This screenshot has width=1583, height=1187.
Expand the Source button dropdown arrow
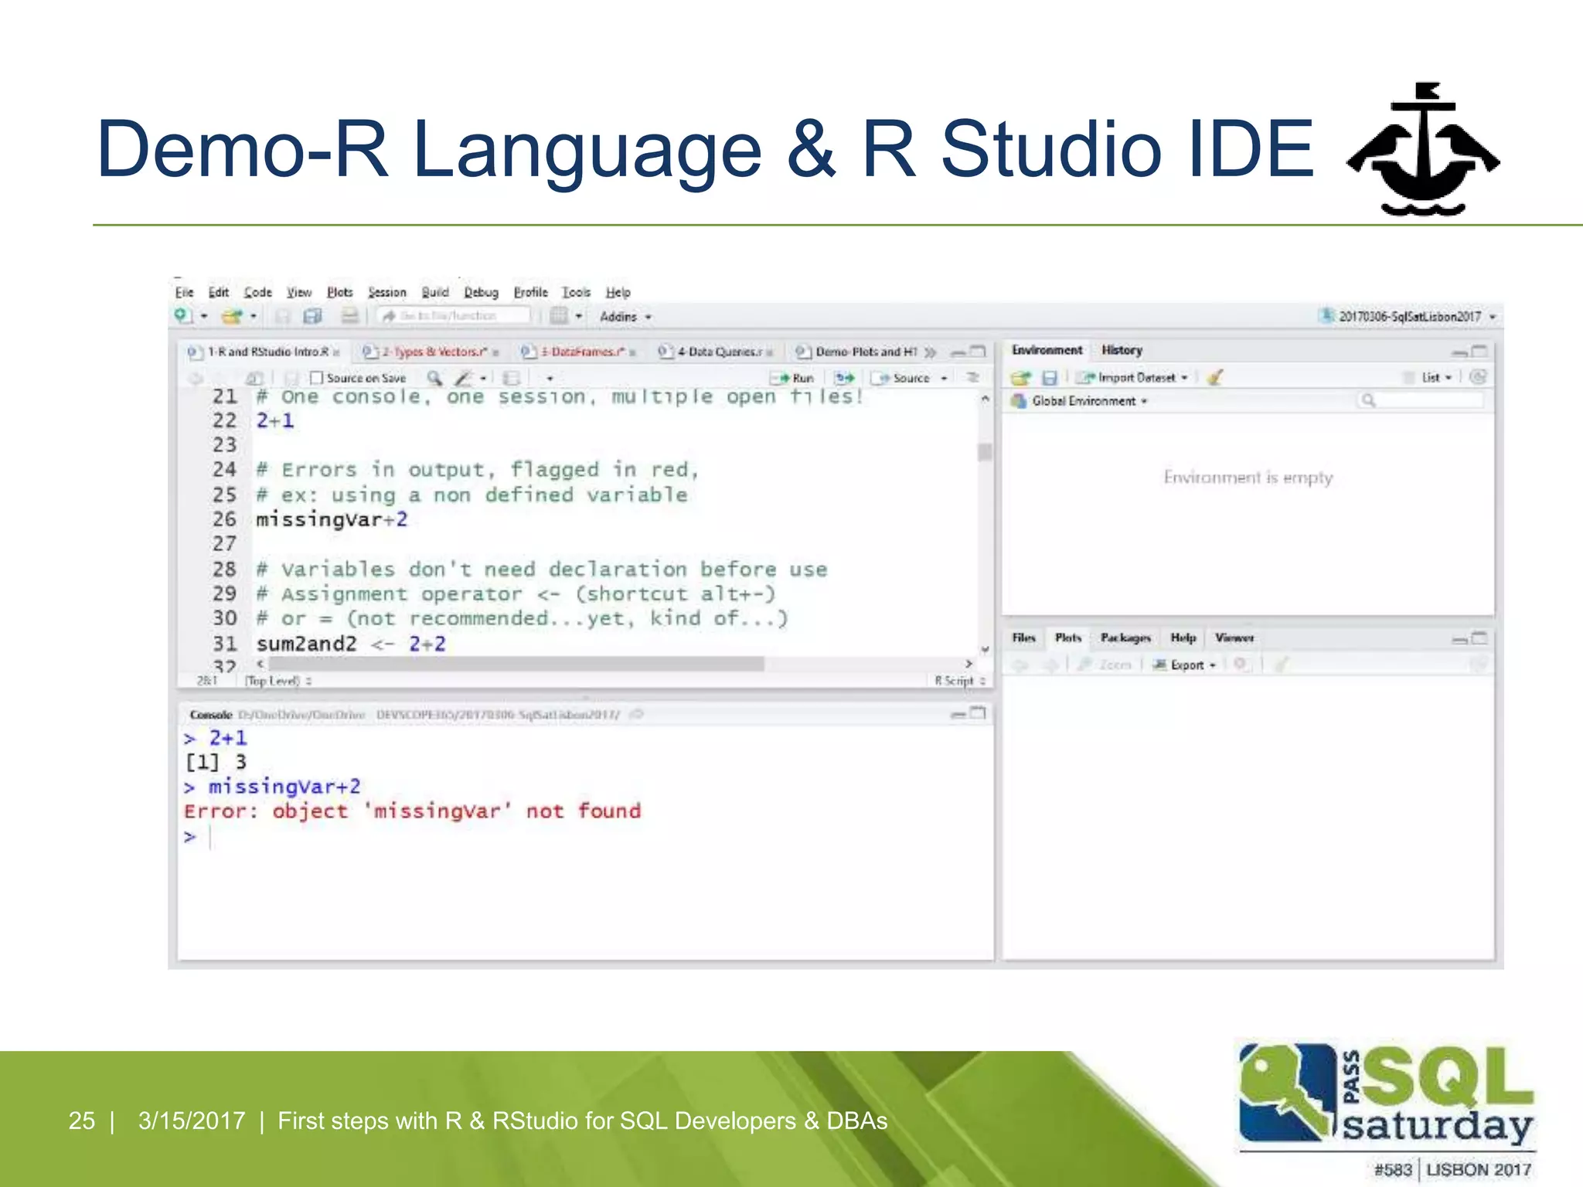pos(944,378)
